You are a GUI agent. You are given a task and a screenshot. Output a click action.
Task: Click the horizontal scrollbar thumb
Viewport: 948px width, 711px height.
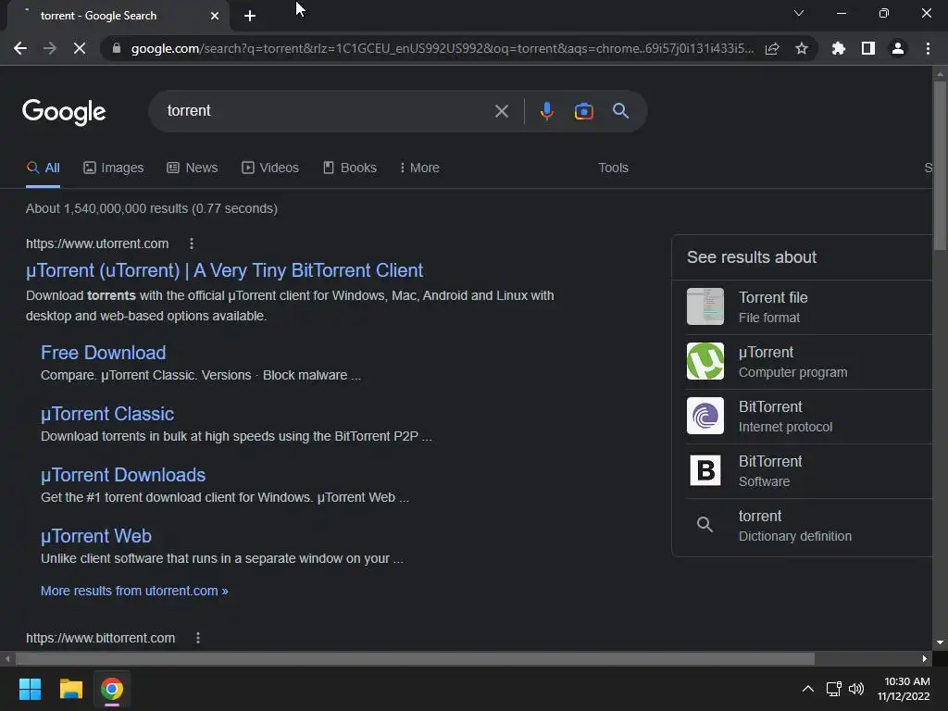coord(415,658)
